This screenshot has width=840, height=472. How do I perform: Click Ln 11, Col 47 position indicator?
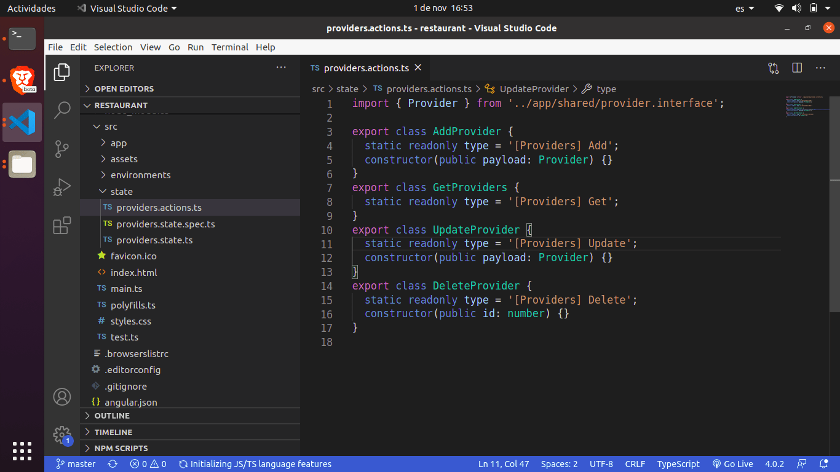coord(504,464)
